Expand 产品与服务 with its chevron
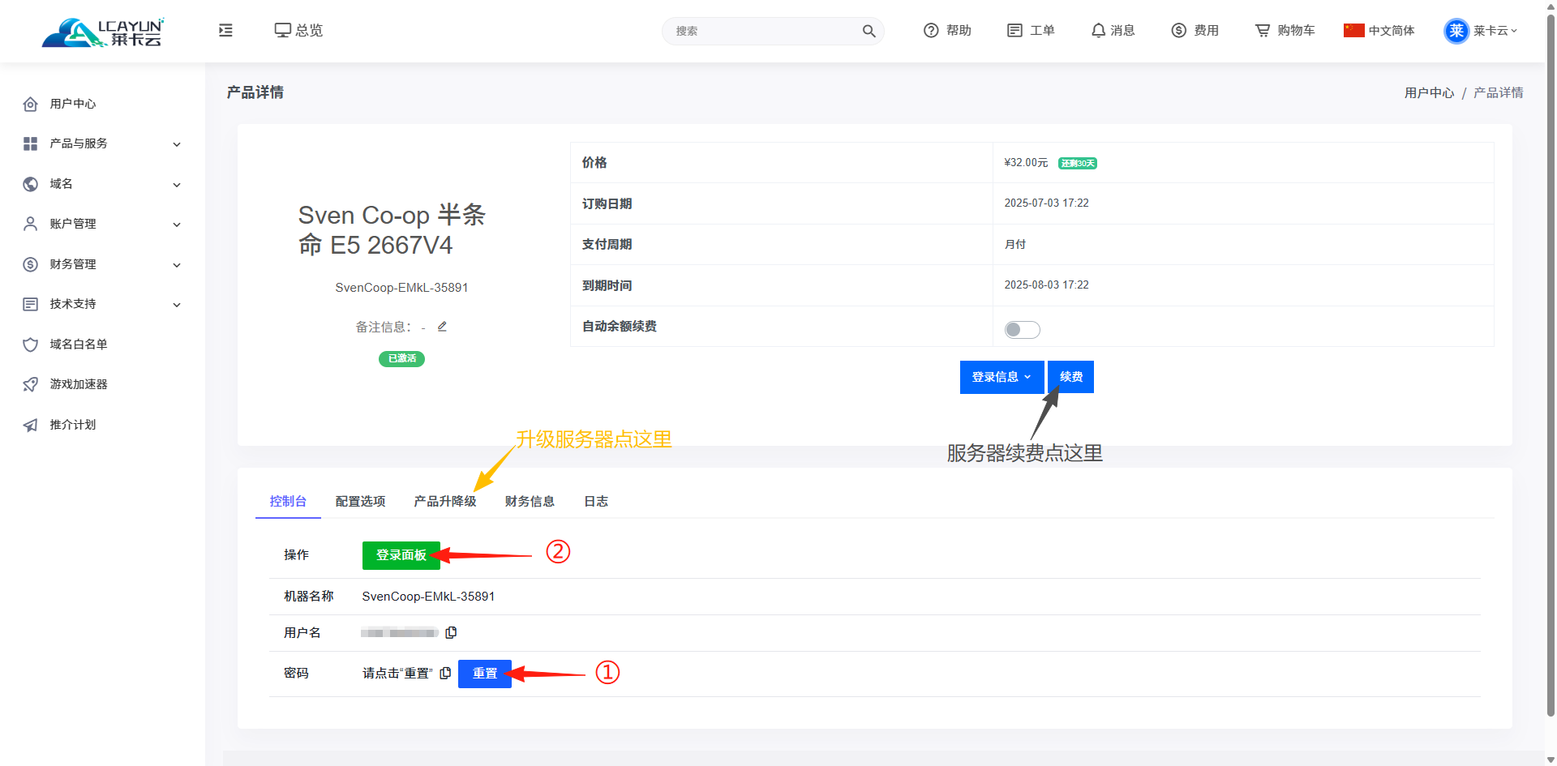Viewport: 1557px width, 766px height. [x=177, y=144]
